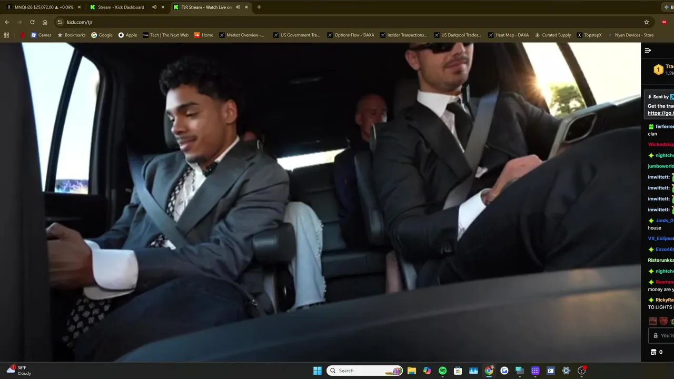
Task: Open the TopstepX bookmark
Action: point(589,35)
